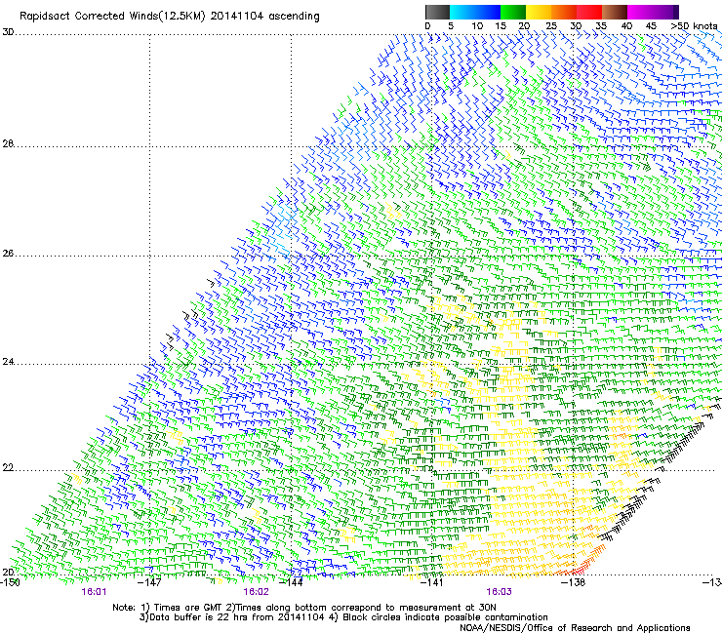Viewport: 722px width, 634px height.
Task: Click the orange 25-30 knots color segment
Action: [564, 12]
